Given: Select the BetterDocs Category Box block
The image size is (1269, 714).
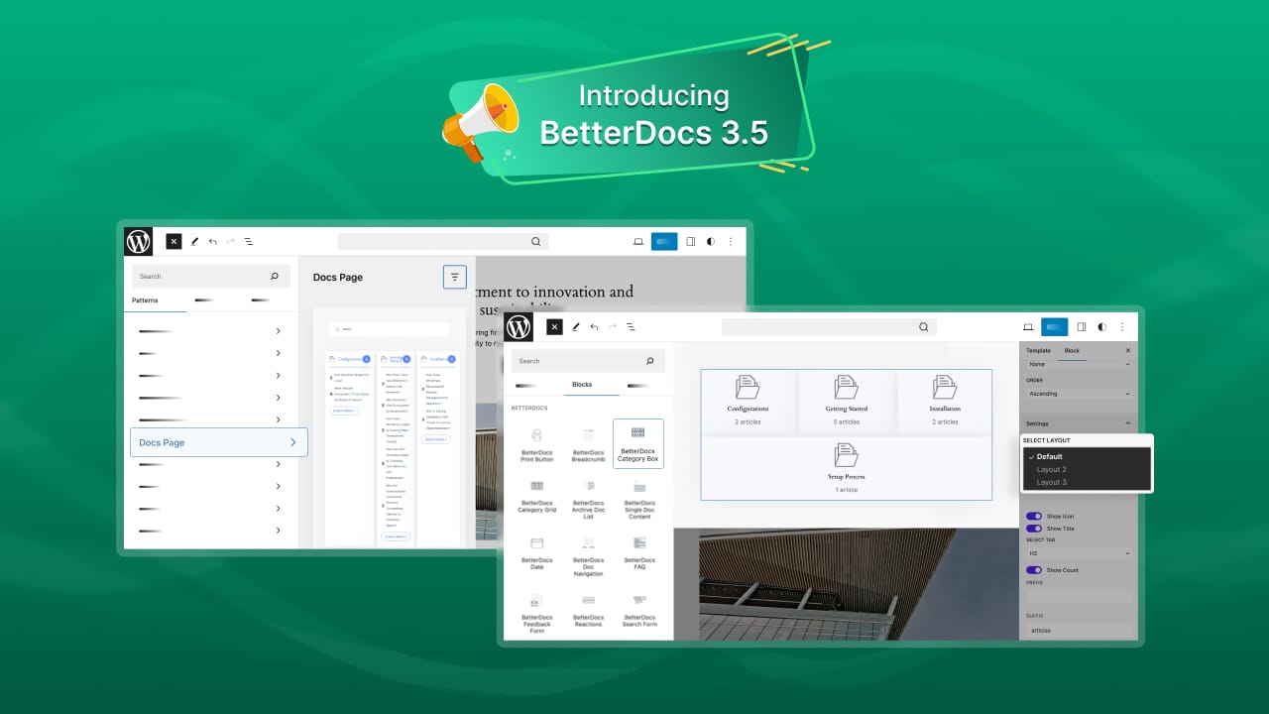Looking at the screenshot, I should [x=637, y=443].
